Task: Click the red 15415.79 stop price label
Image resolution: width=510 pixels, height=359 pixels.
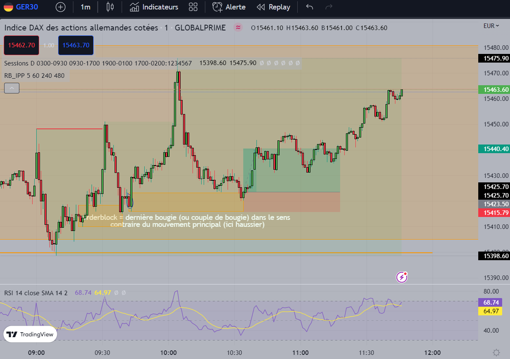Action: [494, 212]
